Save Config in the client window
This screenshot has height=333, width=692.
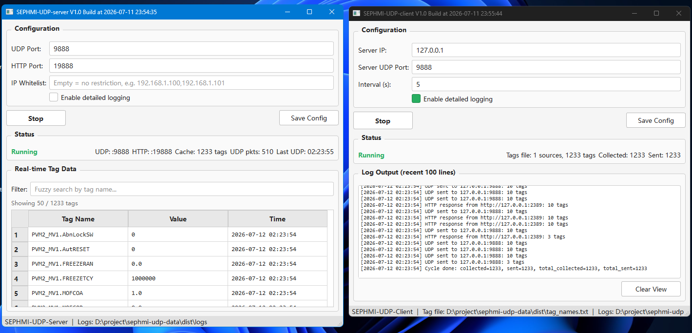point(656,120)
